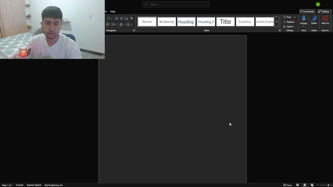The height and width of the screenshot is (187, 333).
Task: Change the Spanish (Spain) proofing language
Action: (34, 185)
